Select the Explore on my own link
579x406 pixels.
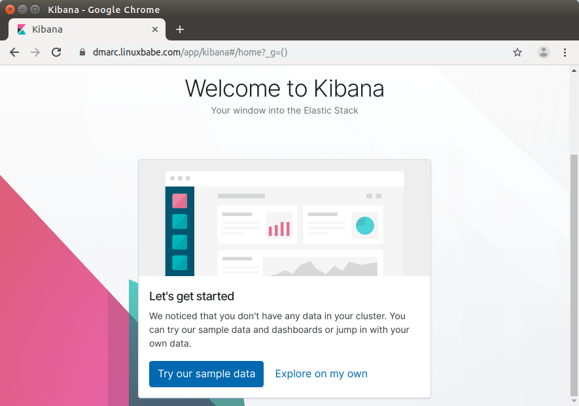point(321,374)
